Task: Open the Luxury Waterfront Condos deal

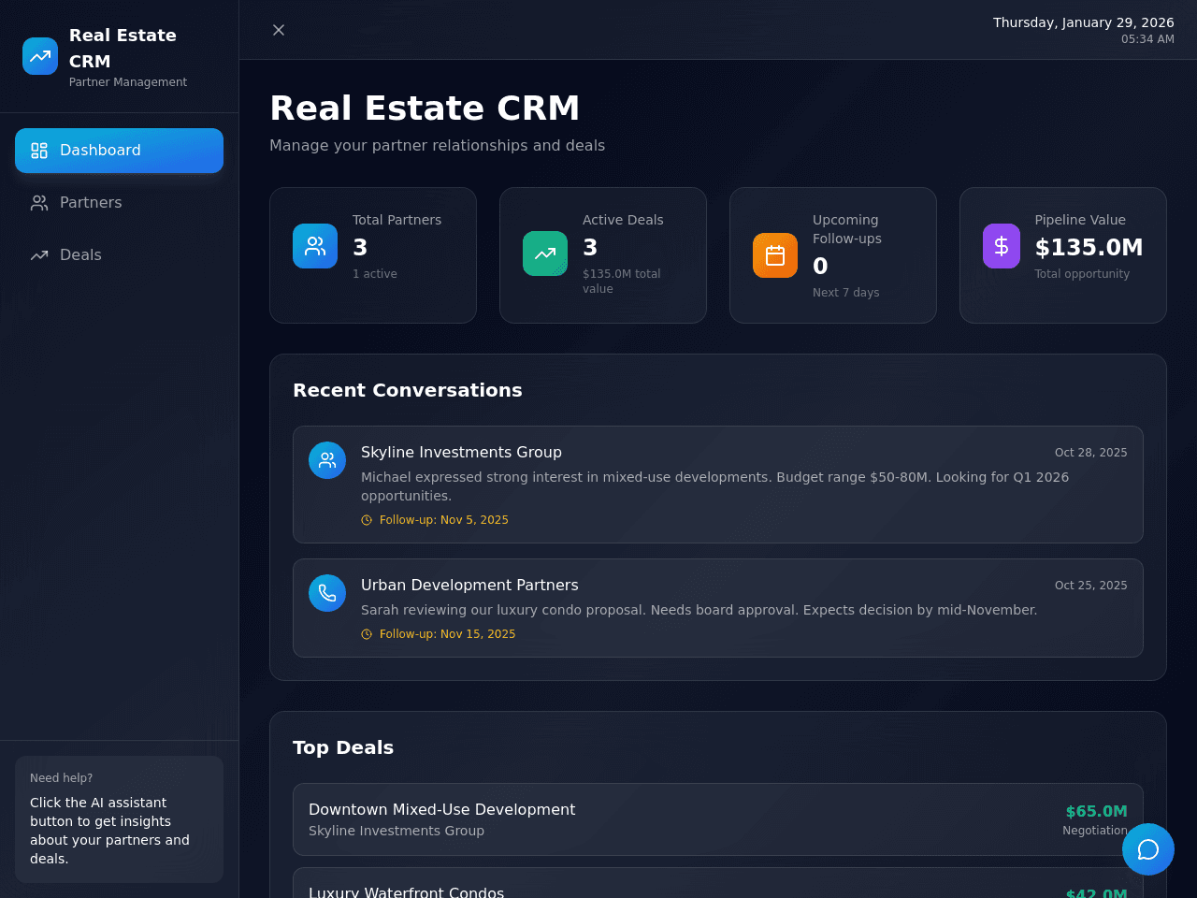Action: pyautogui.click(x=718, y=883)
